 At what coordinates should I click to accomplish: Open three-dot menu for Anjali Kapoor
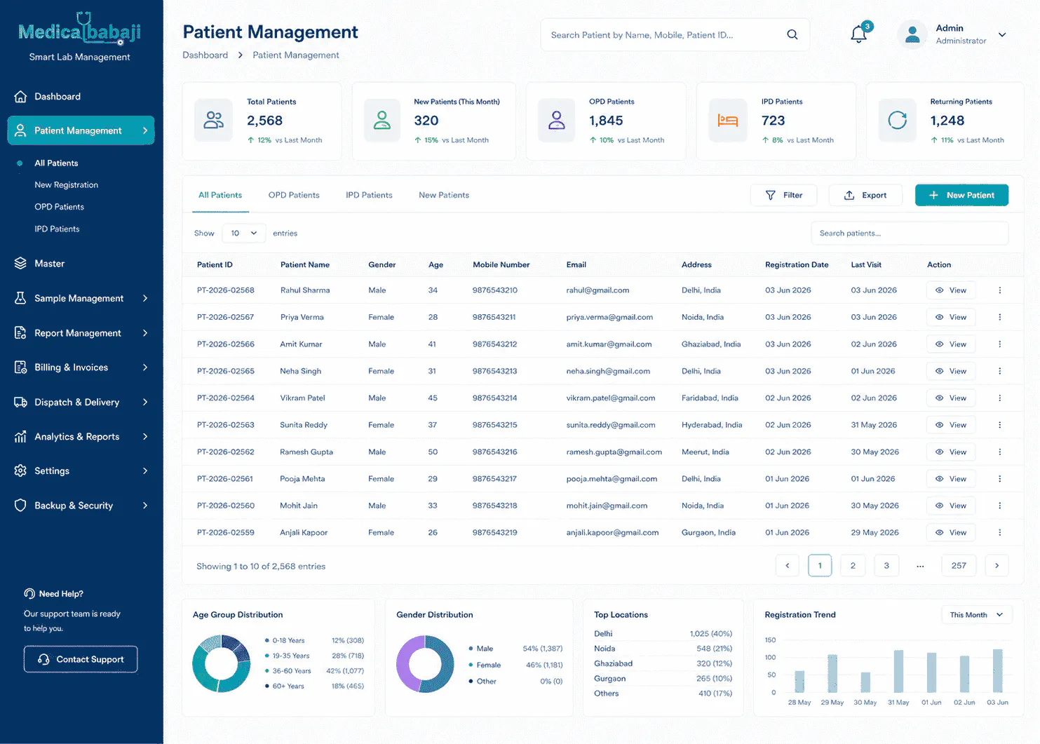coord(999,533)
